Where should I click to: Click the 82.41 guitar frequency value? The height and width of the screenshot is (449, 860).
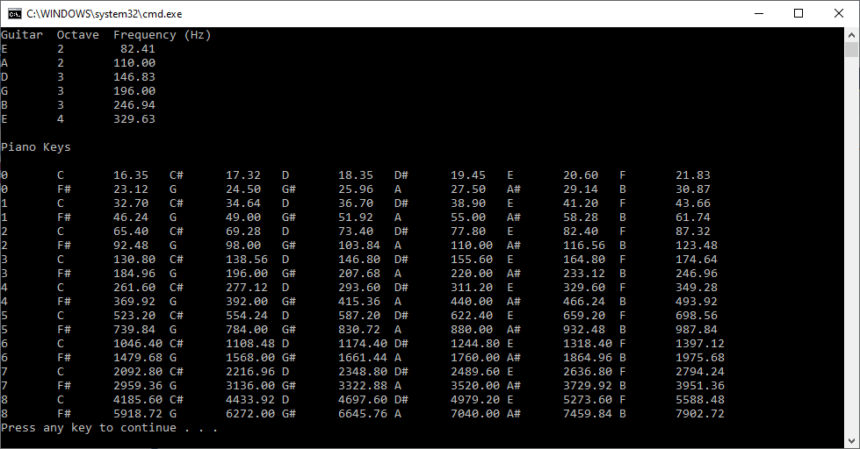[x=138, y=49]
